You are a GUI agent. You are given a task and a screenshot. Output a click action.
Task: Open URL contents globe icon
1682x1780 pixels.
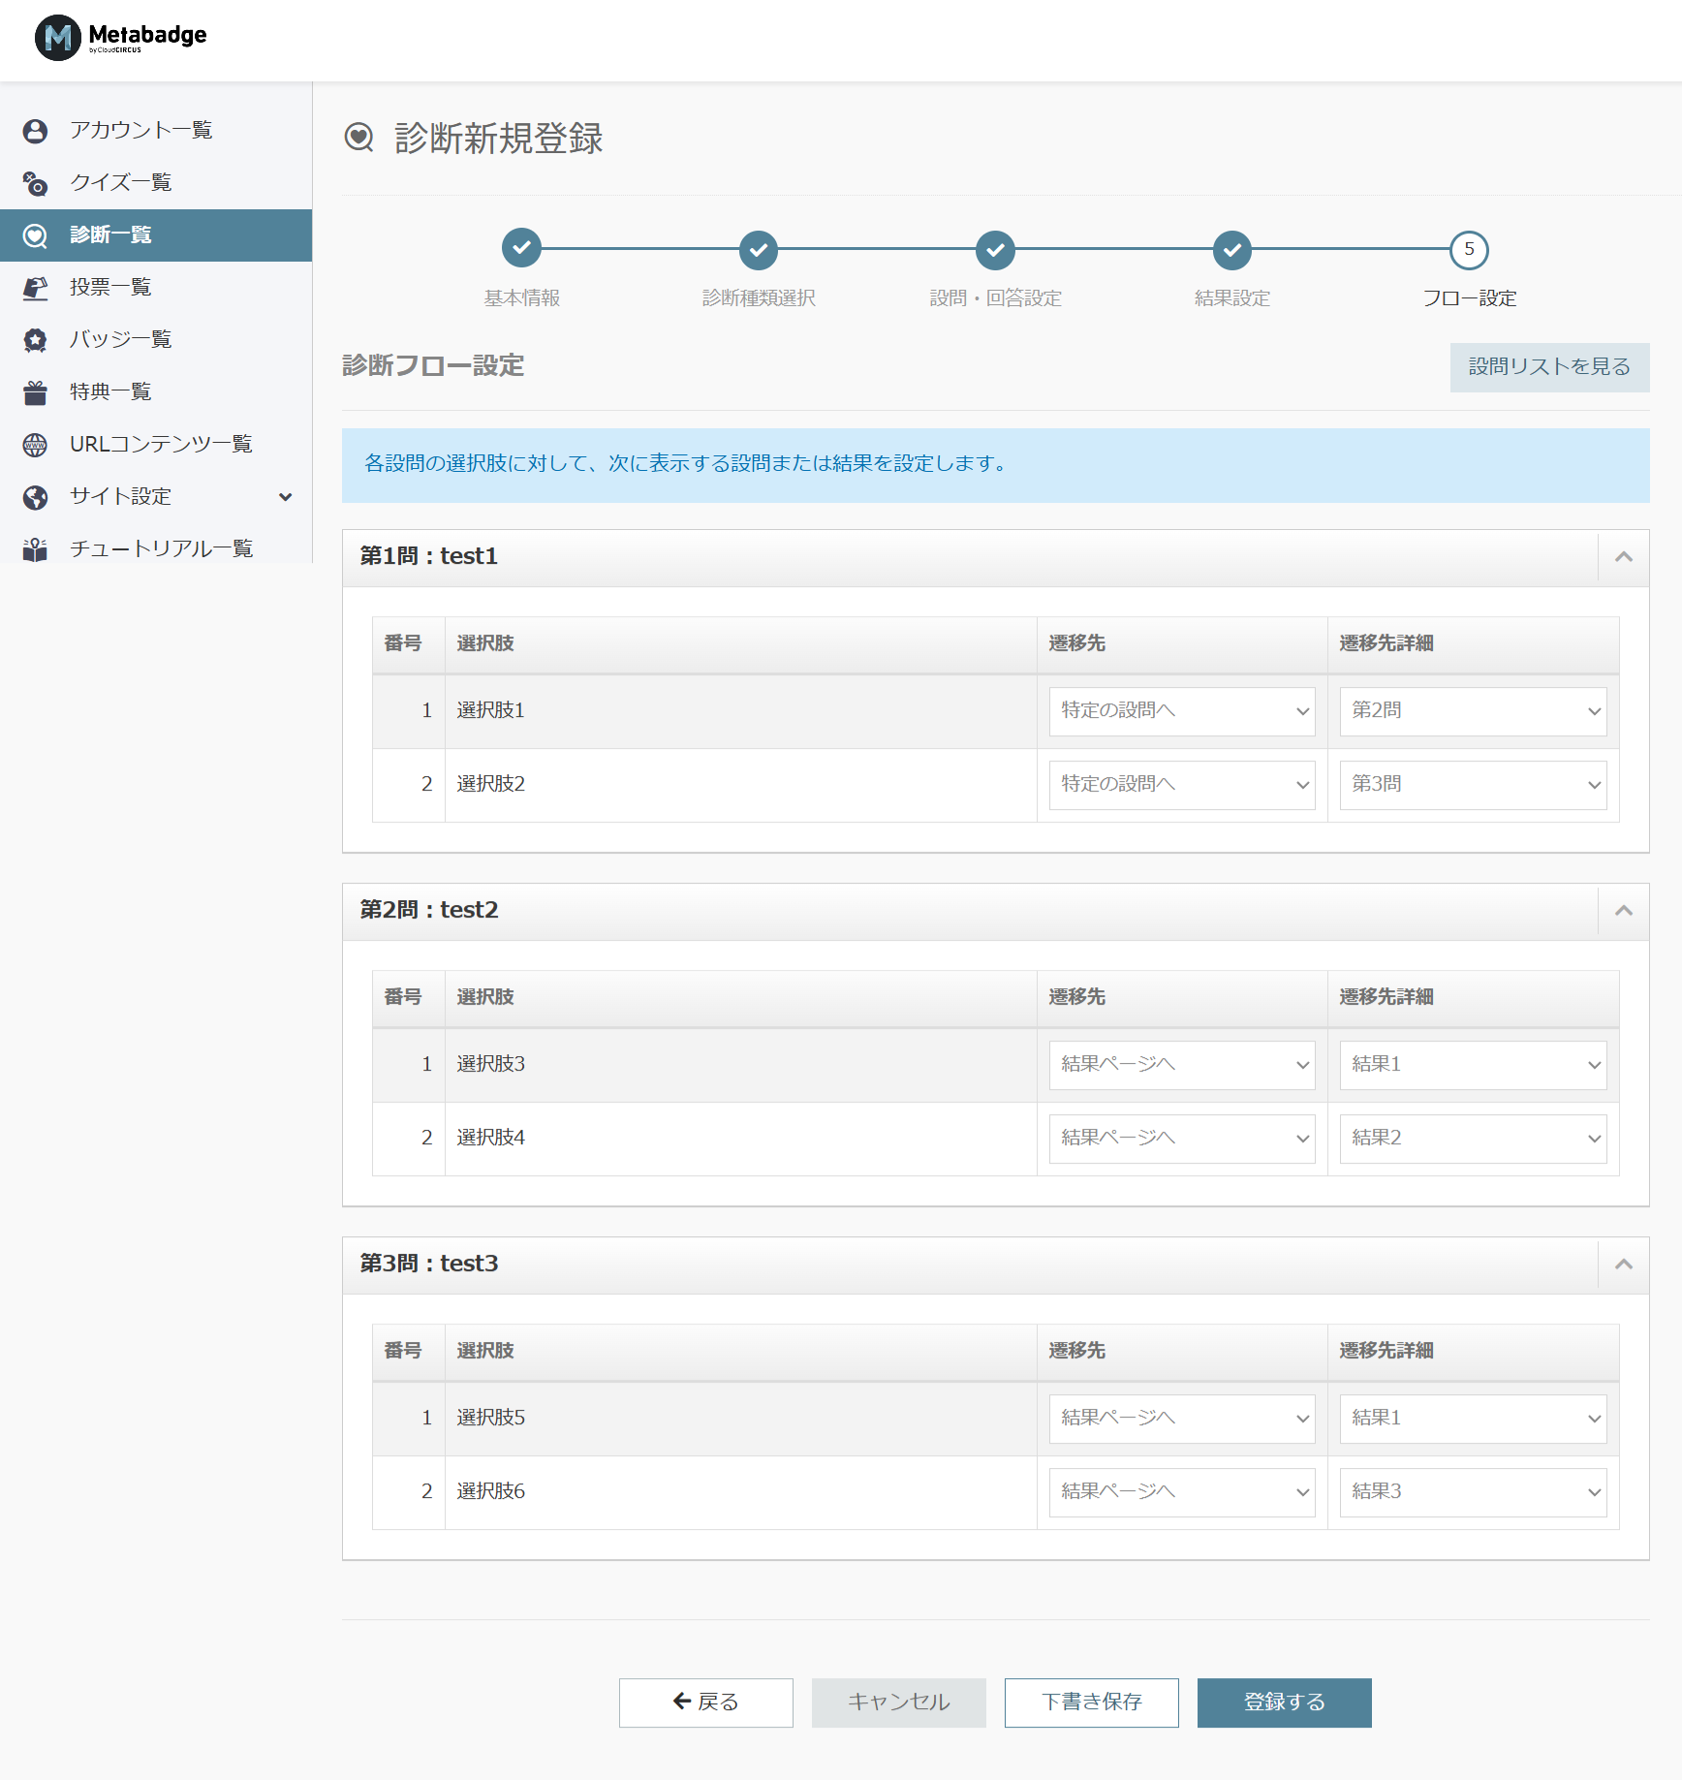35,445
